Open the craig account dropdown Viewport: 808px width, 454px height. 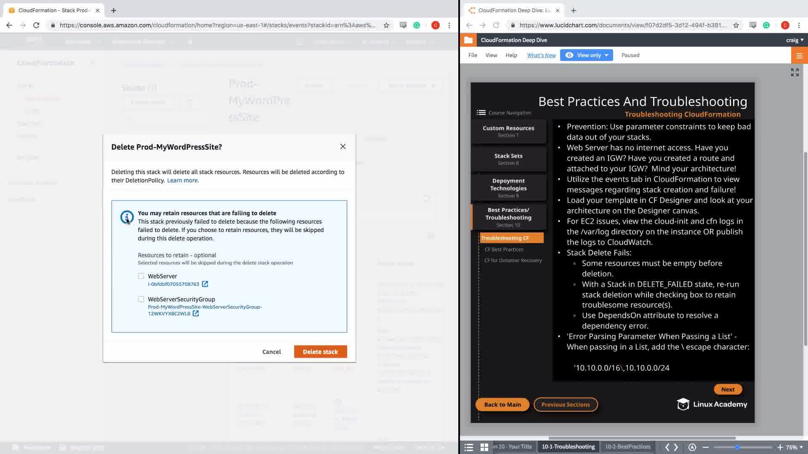point(795,40)
